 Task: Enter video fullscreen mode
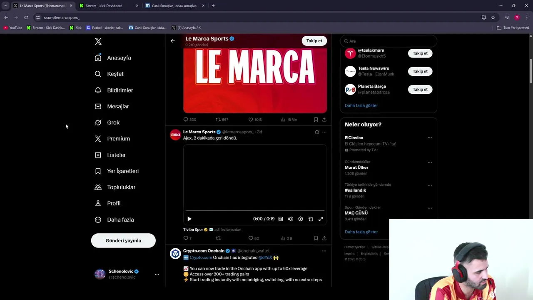(321, 219)
